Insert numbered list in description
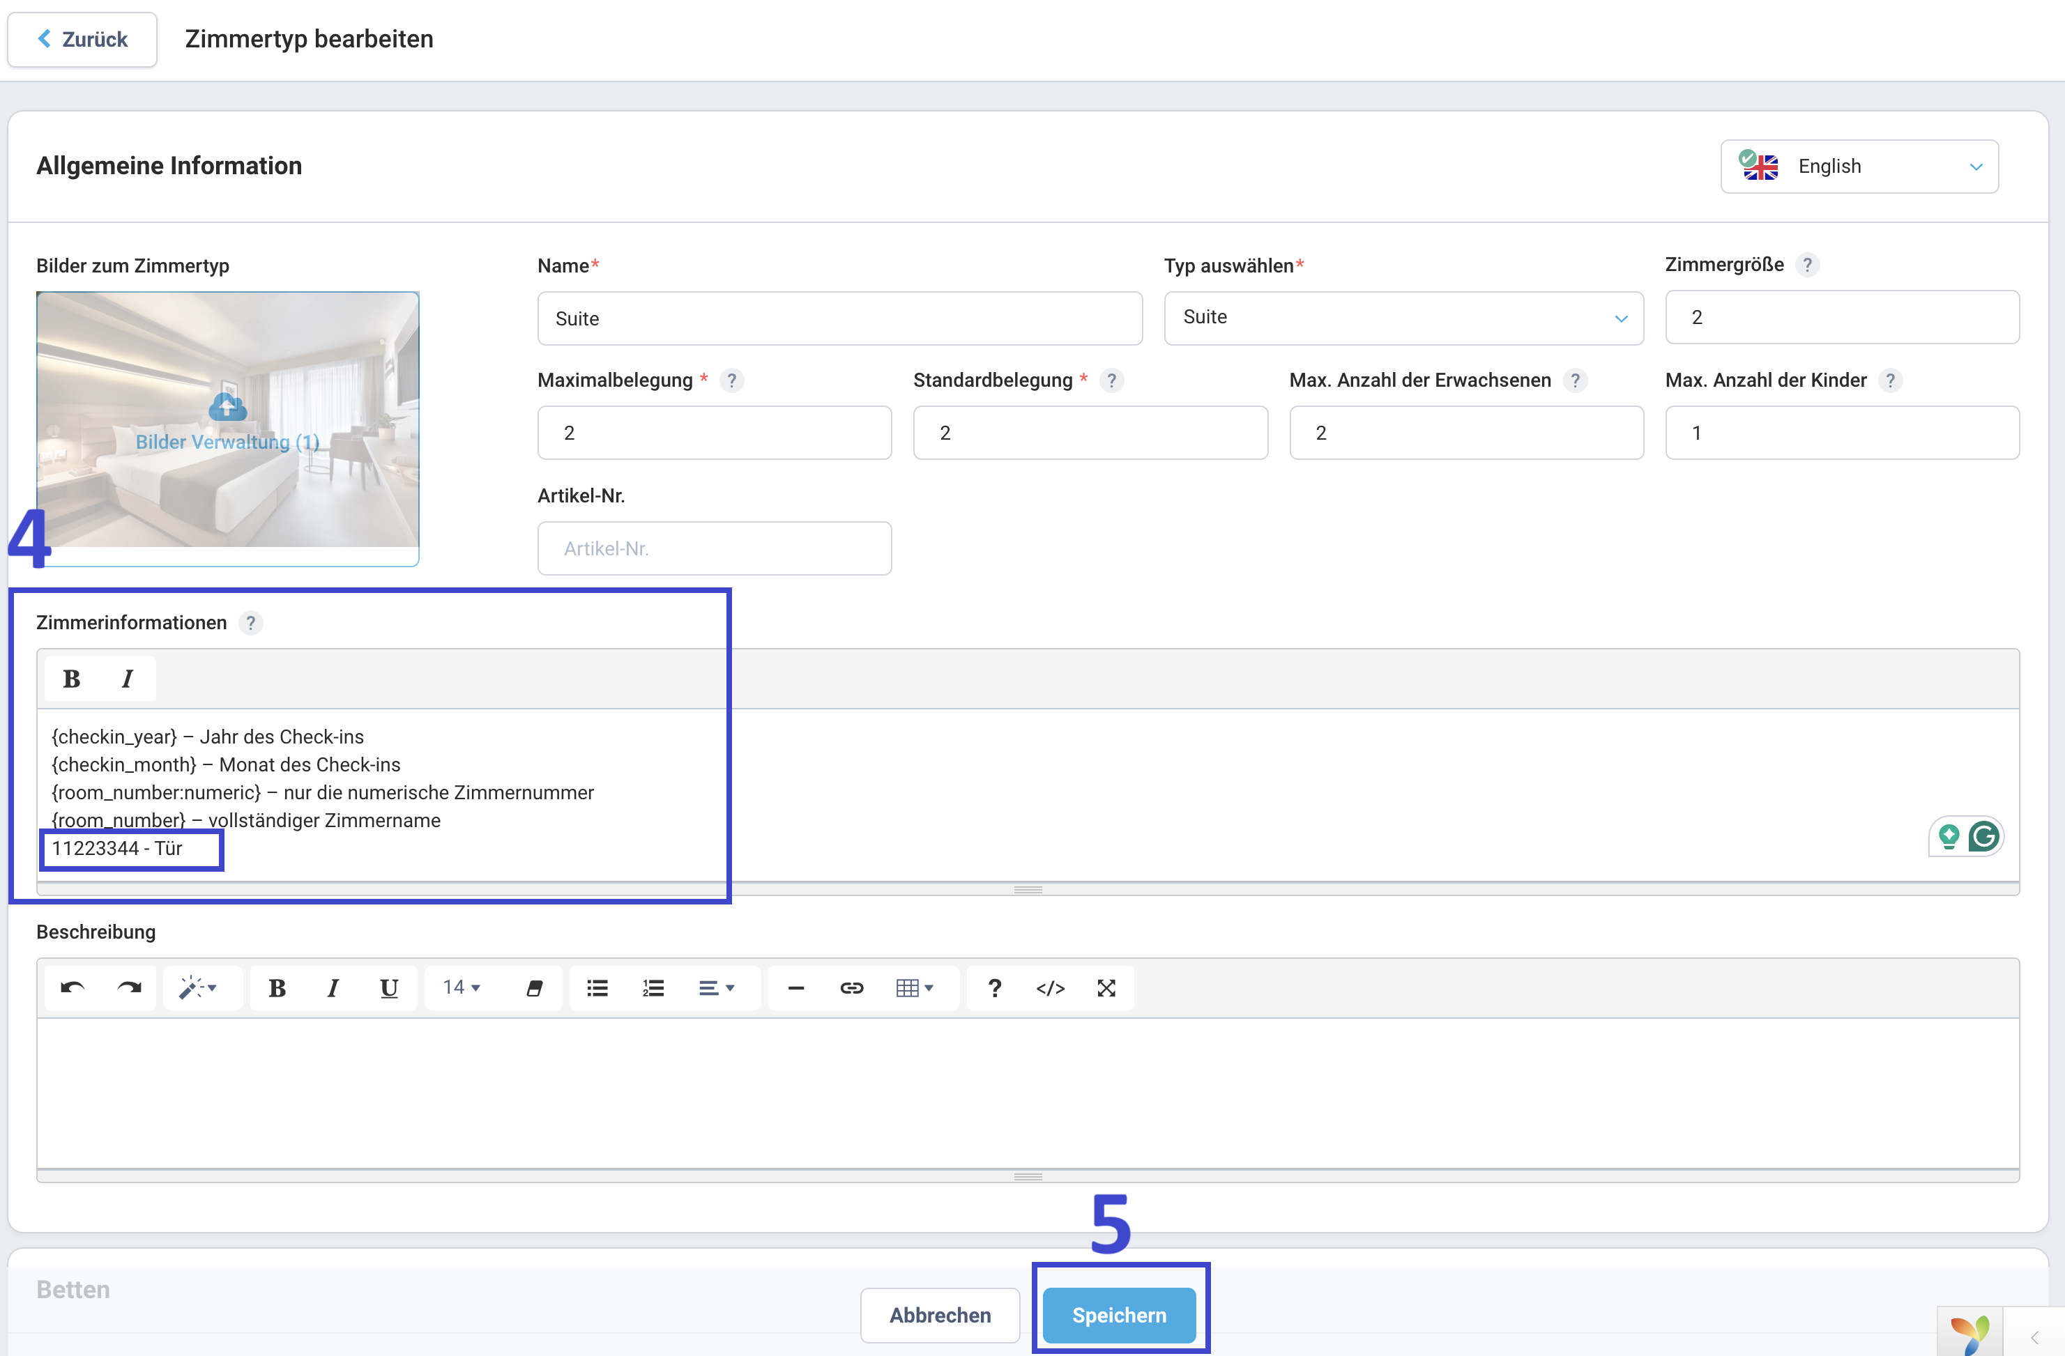2065x1356 pixels. point(653,987)
